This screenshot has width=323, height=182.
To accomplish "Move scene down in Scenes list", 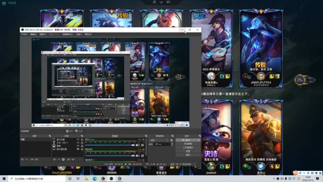I will coord(36,159).
